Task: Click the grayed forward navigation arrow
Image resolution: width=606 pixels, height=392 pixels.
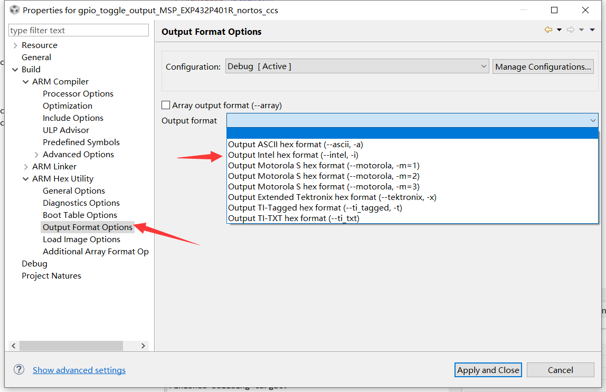Action: (x=570, y=30)
